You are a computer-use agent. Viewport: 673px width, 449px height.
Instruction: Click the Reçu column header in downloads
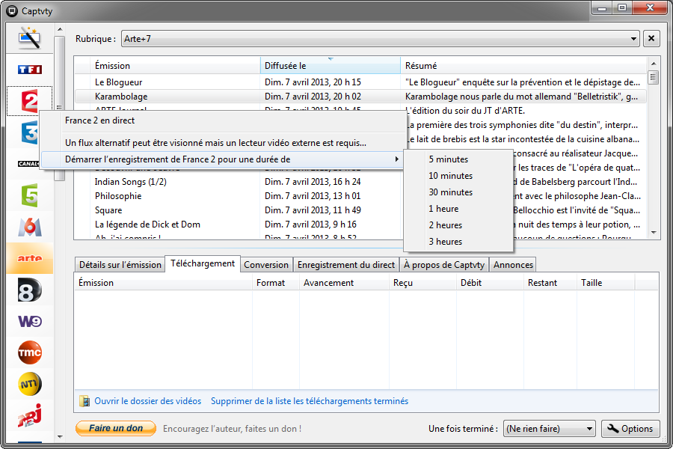pos(422,283)
